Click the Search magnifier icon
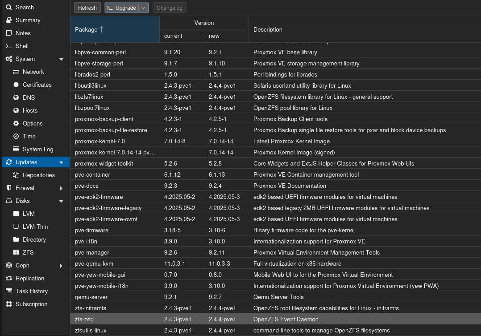481x336 pixels. point(9,8)
